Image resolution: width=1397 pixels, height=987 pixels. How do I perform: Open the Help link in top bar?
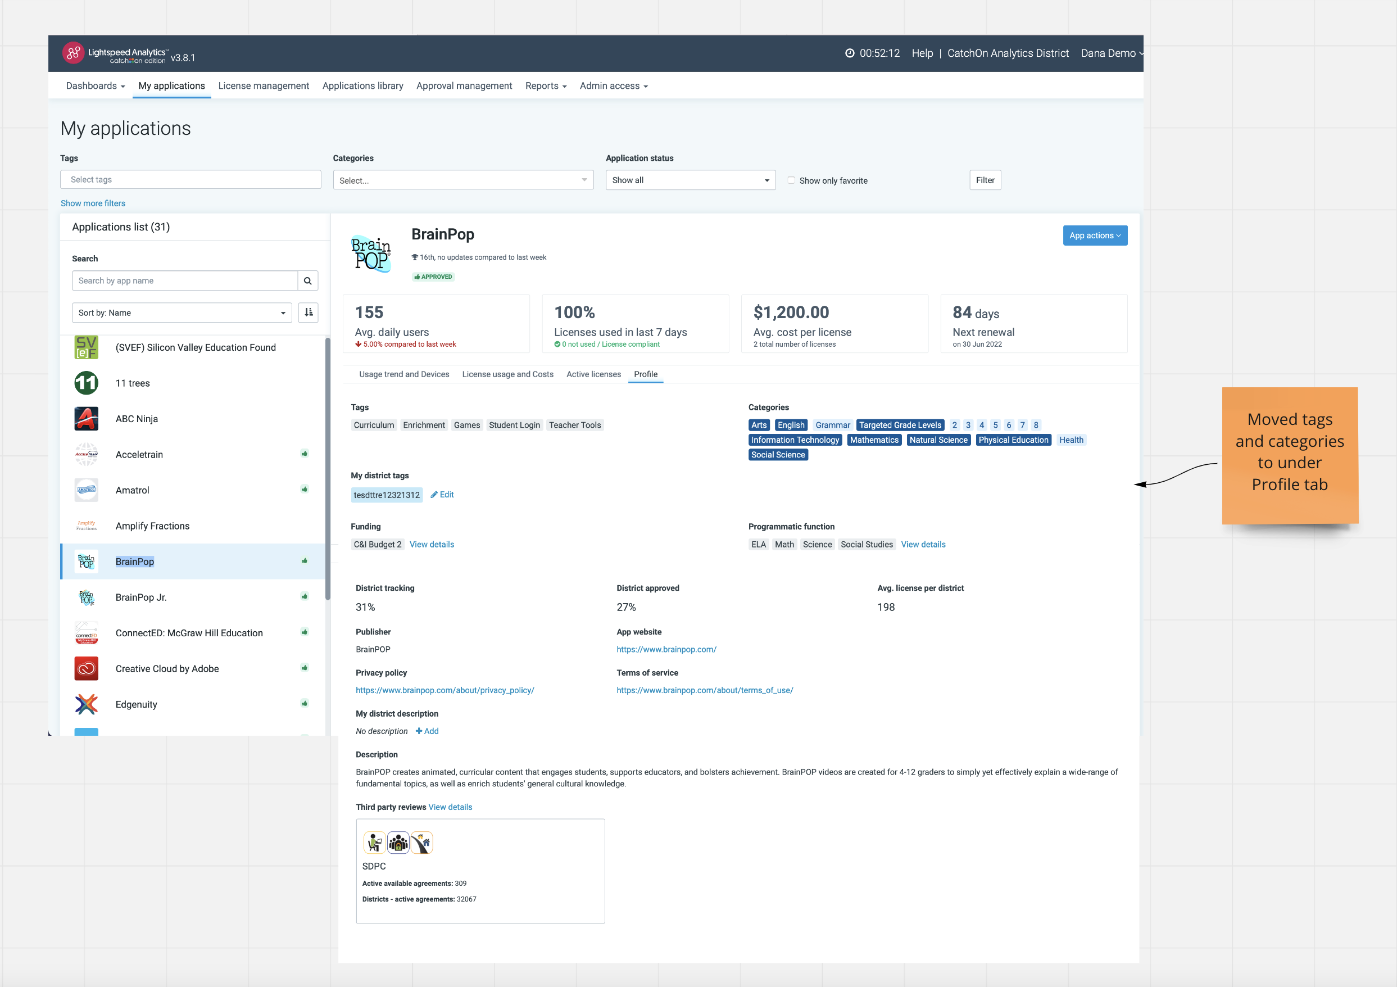tap(922, 53)
